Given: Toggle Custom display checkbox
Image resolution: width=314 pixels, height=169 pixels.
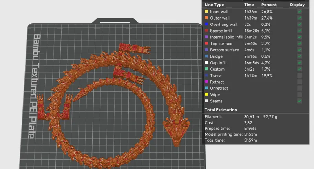Looking at the screenshot, I should [299, 69].
